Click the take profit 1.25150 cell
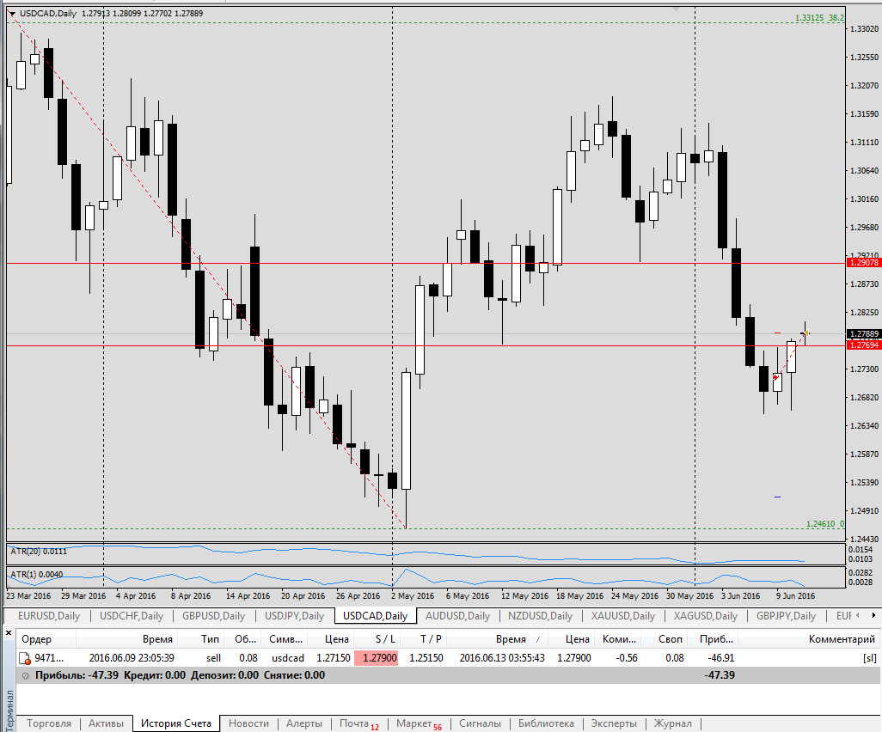This screenshot has width=882, height=732. click(x=426, y=658)
